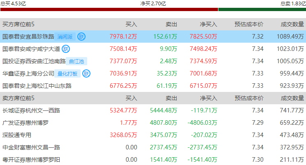Image resolution: width=306 pixels, height=165 pixels.
Task: Click the 联 icon beside 国泰君安宜昌珍珠路
Action: (81, 37)
